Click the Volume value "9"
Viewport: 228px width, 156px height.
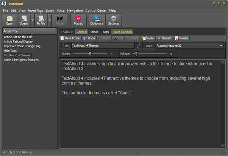point(171,54)
